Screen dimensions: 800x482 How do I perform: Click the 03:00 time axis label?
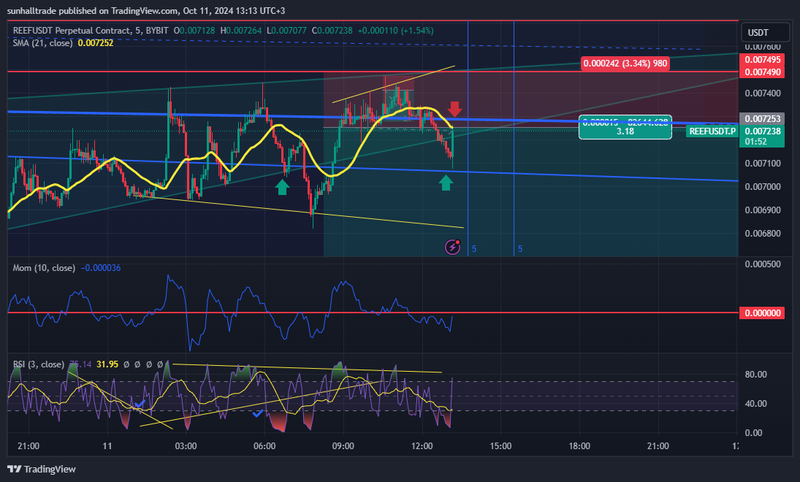[186, 445]
